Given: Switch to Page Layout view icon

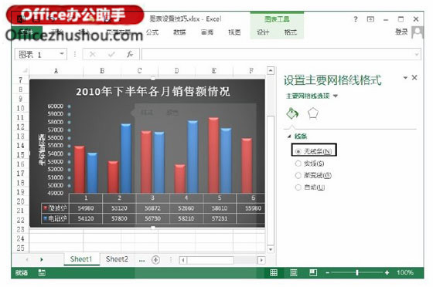Looking at the screenshot, I should pos(293,272).
